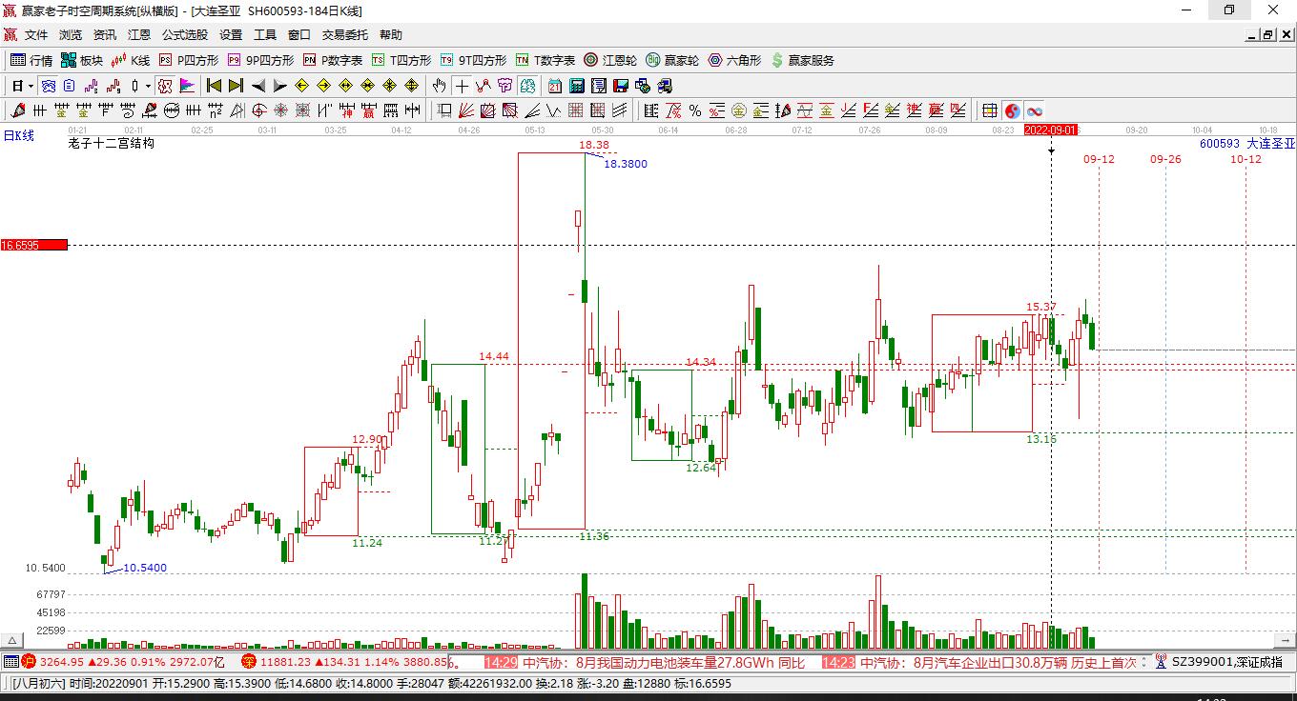Open the 设置 menu
Screen dimensions: 1297x701
coord(231,35)
